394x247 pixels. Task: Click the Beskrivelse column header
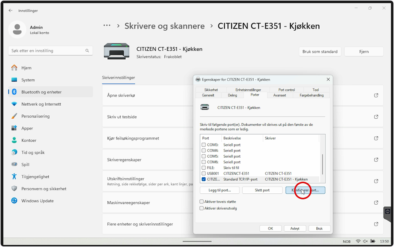tap(242, 138)
